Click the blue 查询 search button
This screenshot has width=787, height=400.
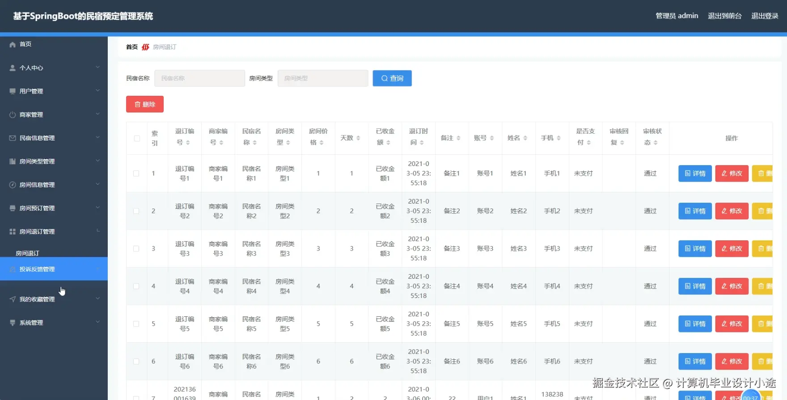tap(392, 78)
